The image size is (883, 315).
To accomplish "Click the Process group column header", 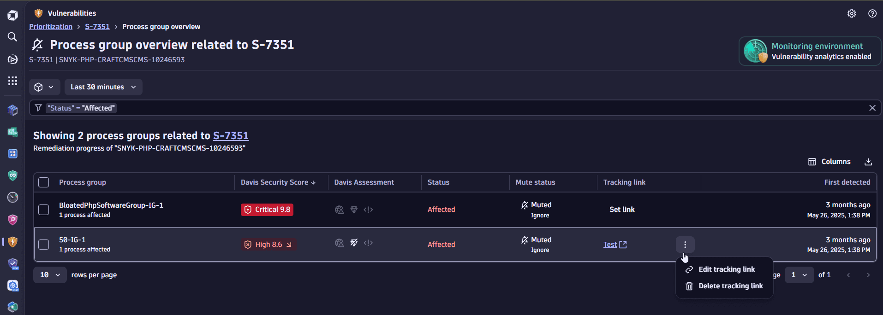I will coord(83,182).
